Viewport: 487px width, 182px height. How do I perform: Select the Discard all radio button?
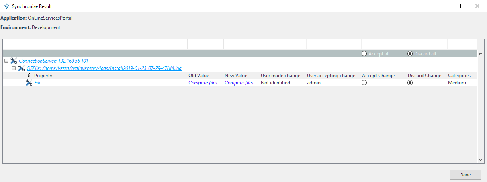410,54
